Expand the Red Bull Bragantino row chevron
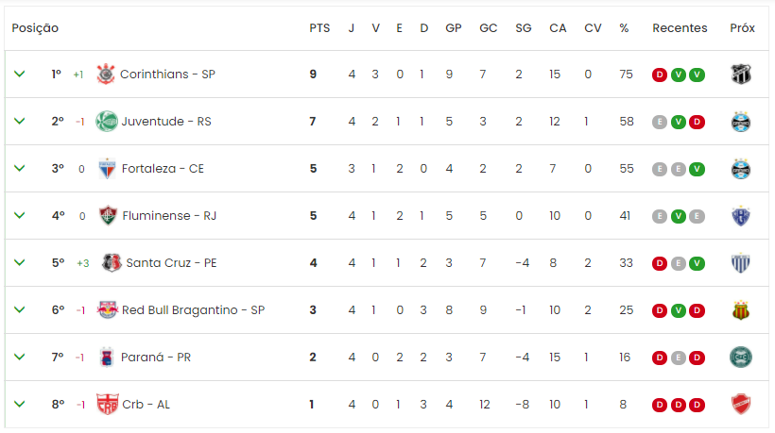 (x=19, y=309)
